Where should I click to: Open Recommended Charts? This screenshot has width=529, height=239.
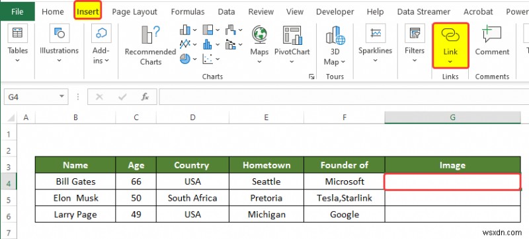pos(151,46)
